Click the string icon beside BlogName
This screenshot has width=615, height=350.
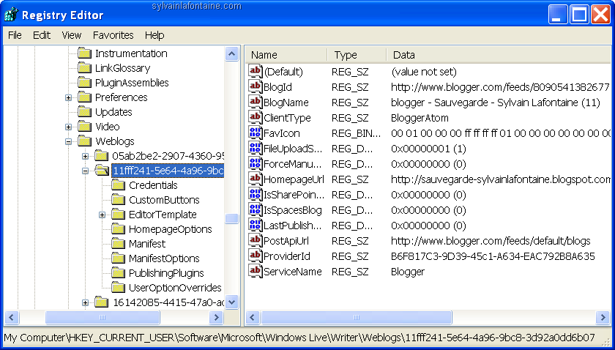click(x=256, y=102)
